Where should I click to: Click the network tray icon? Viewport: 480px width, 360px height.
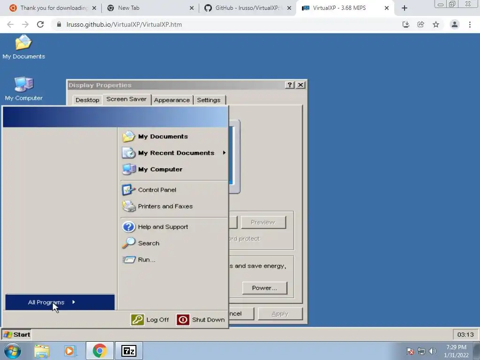(421, 351)
